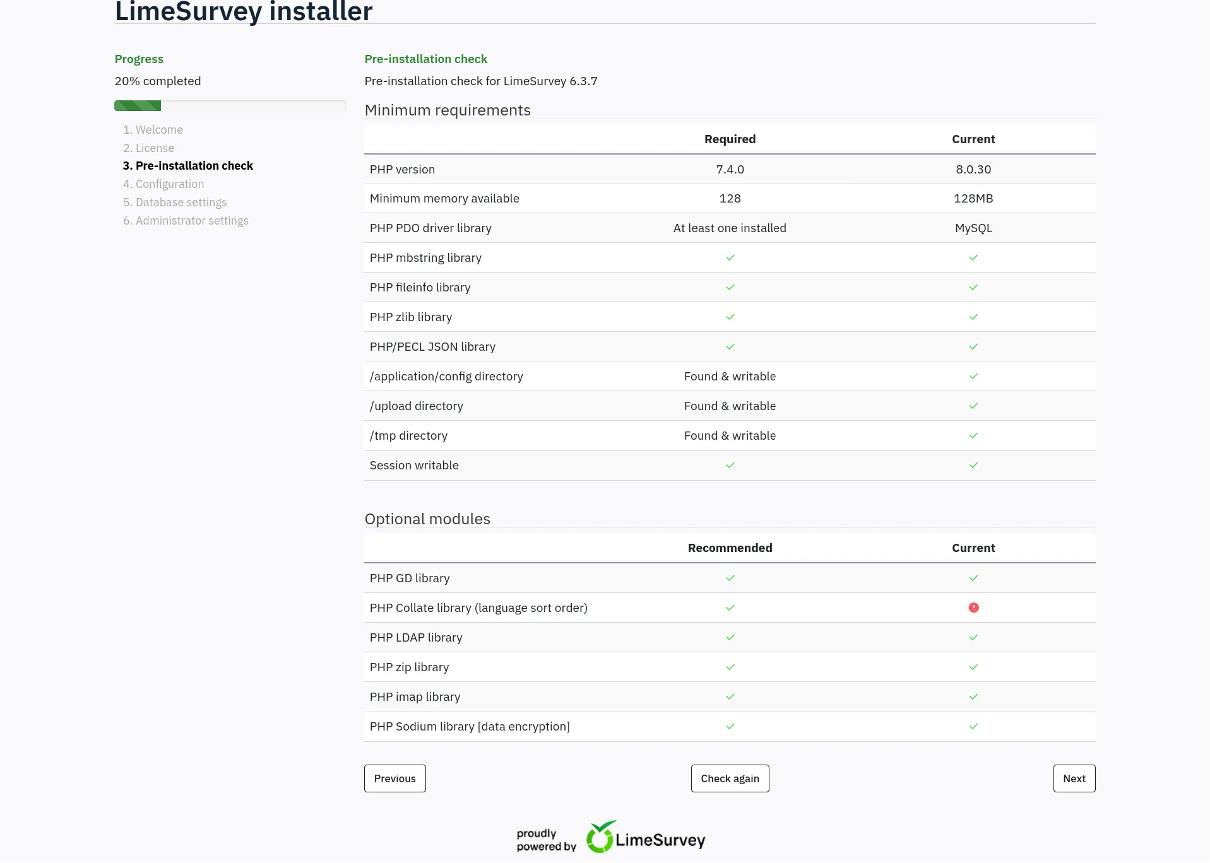Click PHP Sodium library current check icon
Image resolution: width=1210 pixels, height=863 pixels.
[x=973, y=726]
